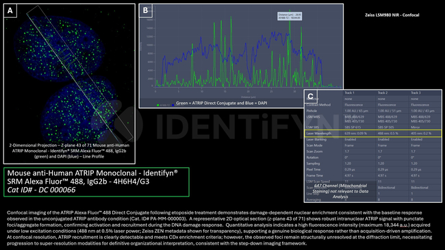Image resolution: width=445 pixels, height=250 pixels.
Task: Select the panel B label box
Action: (x=145, y=10)
